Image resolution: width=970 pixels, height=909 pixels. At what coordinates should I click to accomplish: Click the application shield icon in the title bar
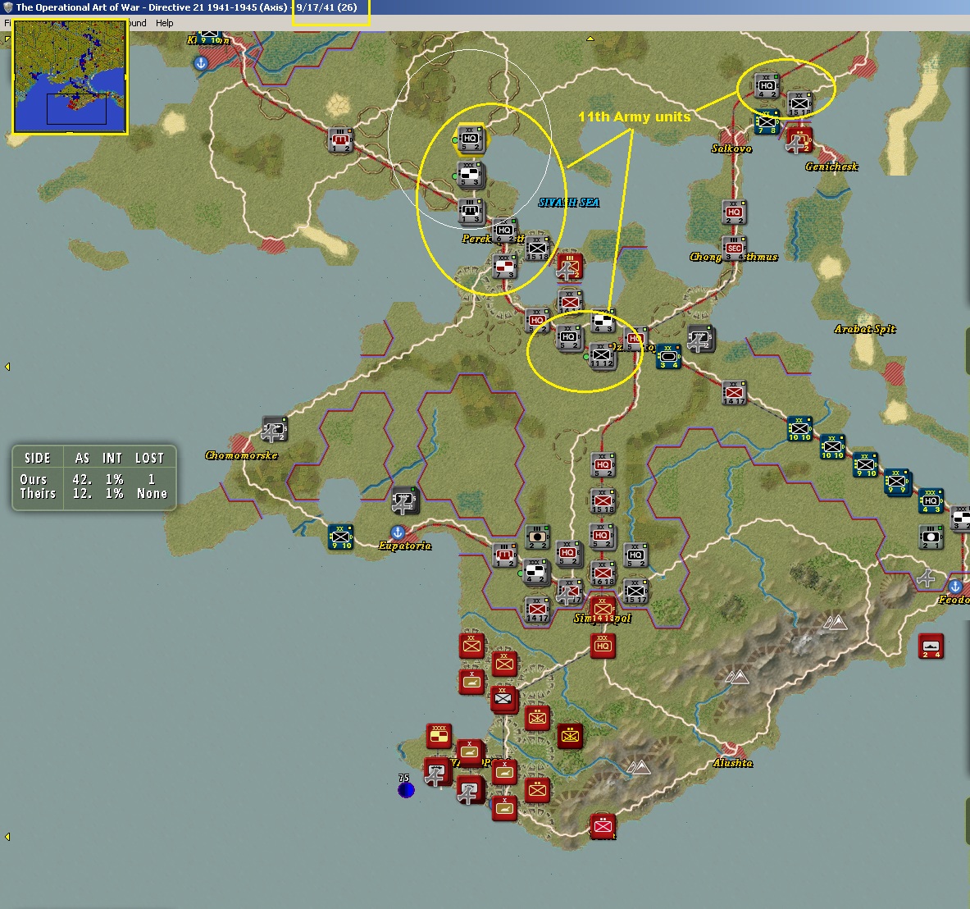[8, 7]
